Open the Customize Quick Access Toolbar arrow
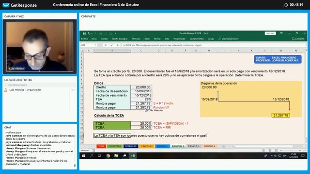The height and width of the screenshot is (174, 310). coord(115,33)
